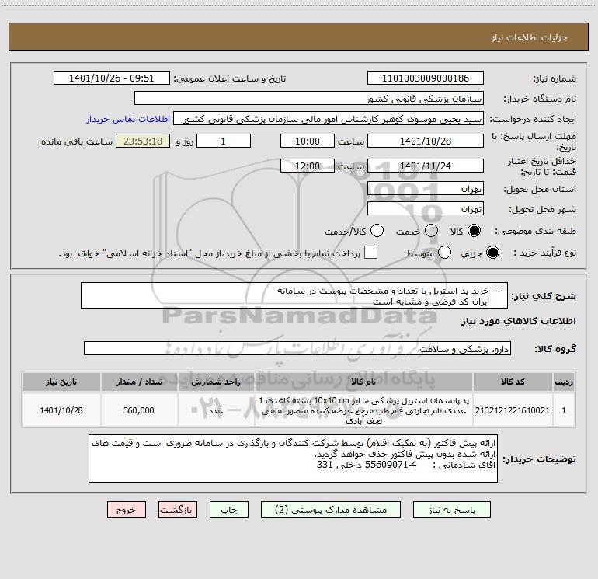The width and height of the screenshot is (598, 579).
Task: Click need number field 1101003009000186
Action: [x=426, y=78]
